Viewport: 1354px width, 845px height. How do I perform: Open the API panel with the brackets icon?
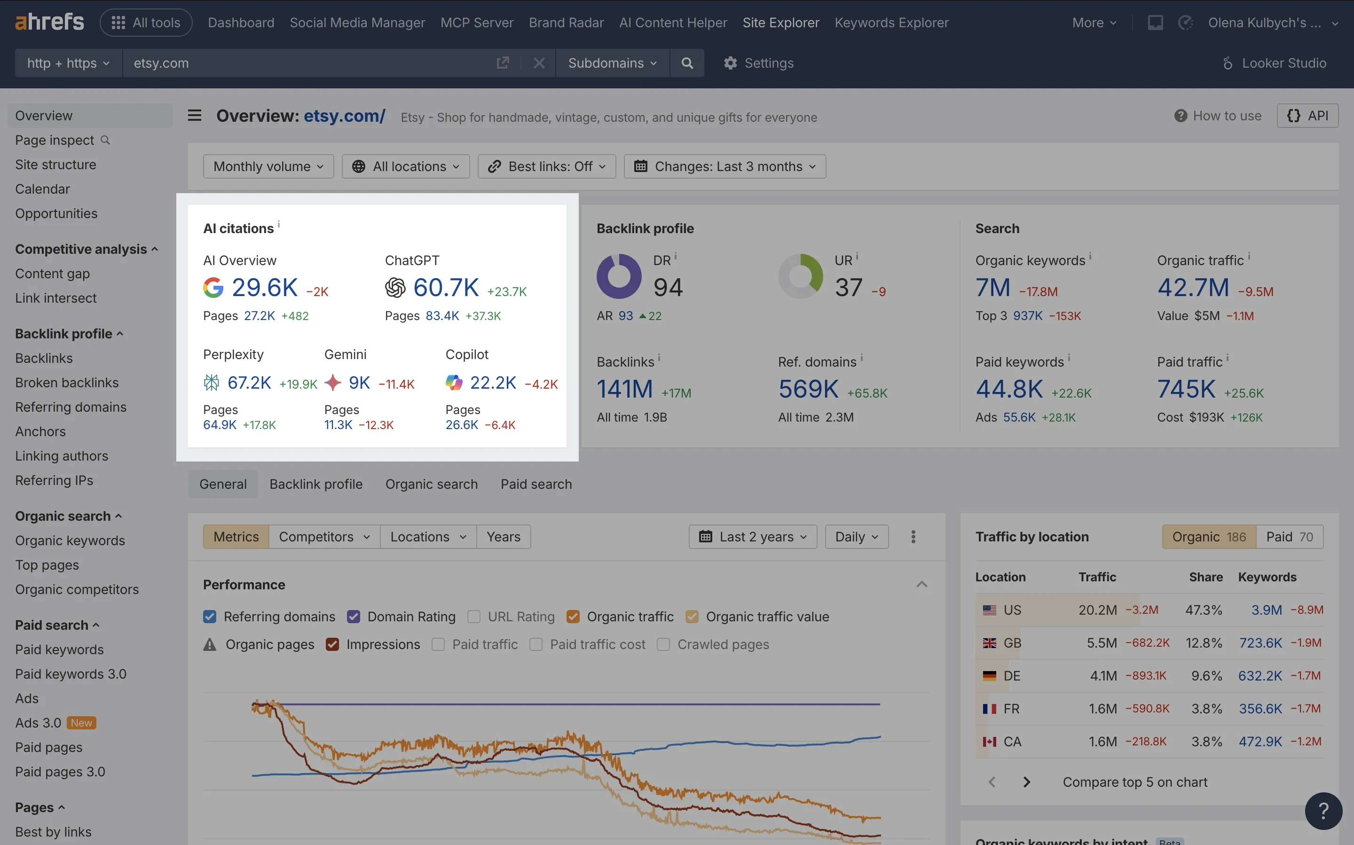coord(1308,115)
